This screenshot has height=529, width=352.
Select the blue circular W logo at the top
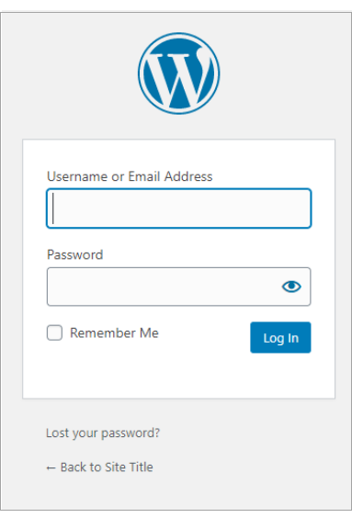(x=179, y=73)
